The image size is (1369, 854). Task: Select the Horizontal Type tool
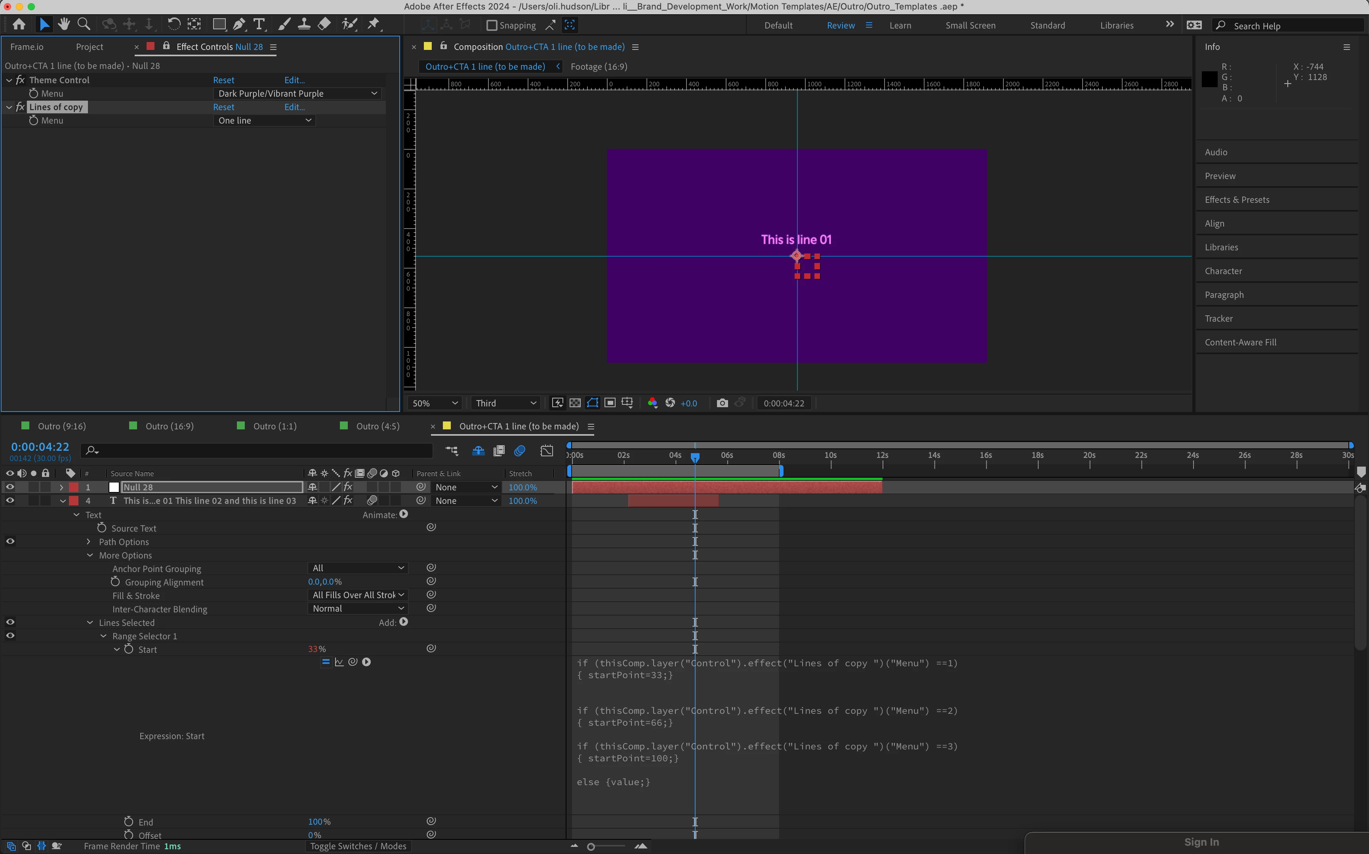[x=259, y=24]
